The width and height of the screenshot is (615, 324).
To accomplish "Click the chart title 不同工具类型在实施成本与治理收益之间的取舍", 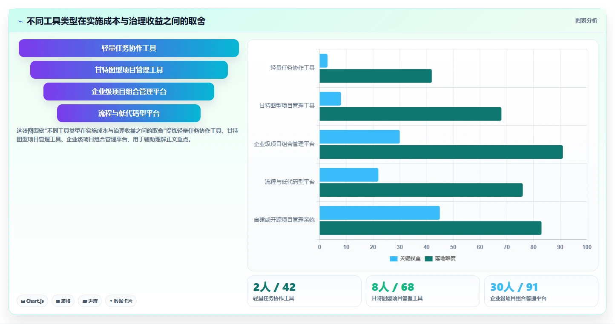I will click(116, 21).
